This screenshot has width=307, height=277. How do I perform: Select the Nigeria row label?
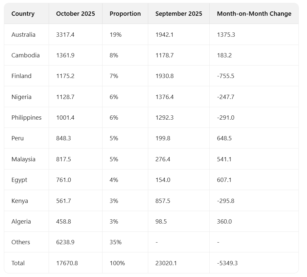coord(21,97)
